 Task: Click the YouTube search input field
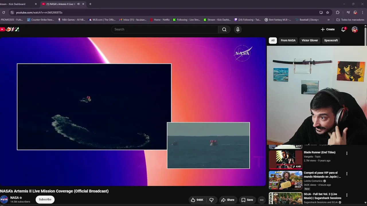click(165, 29)
